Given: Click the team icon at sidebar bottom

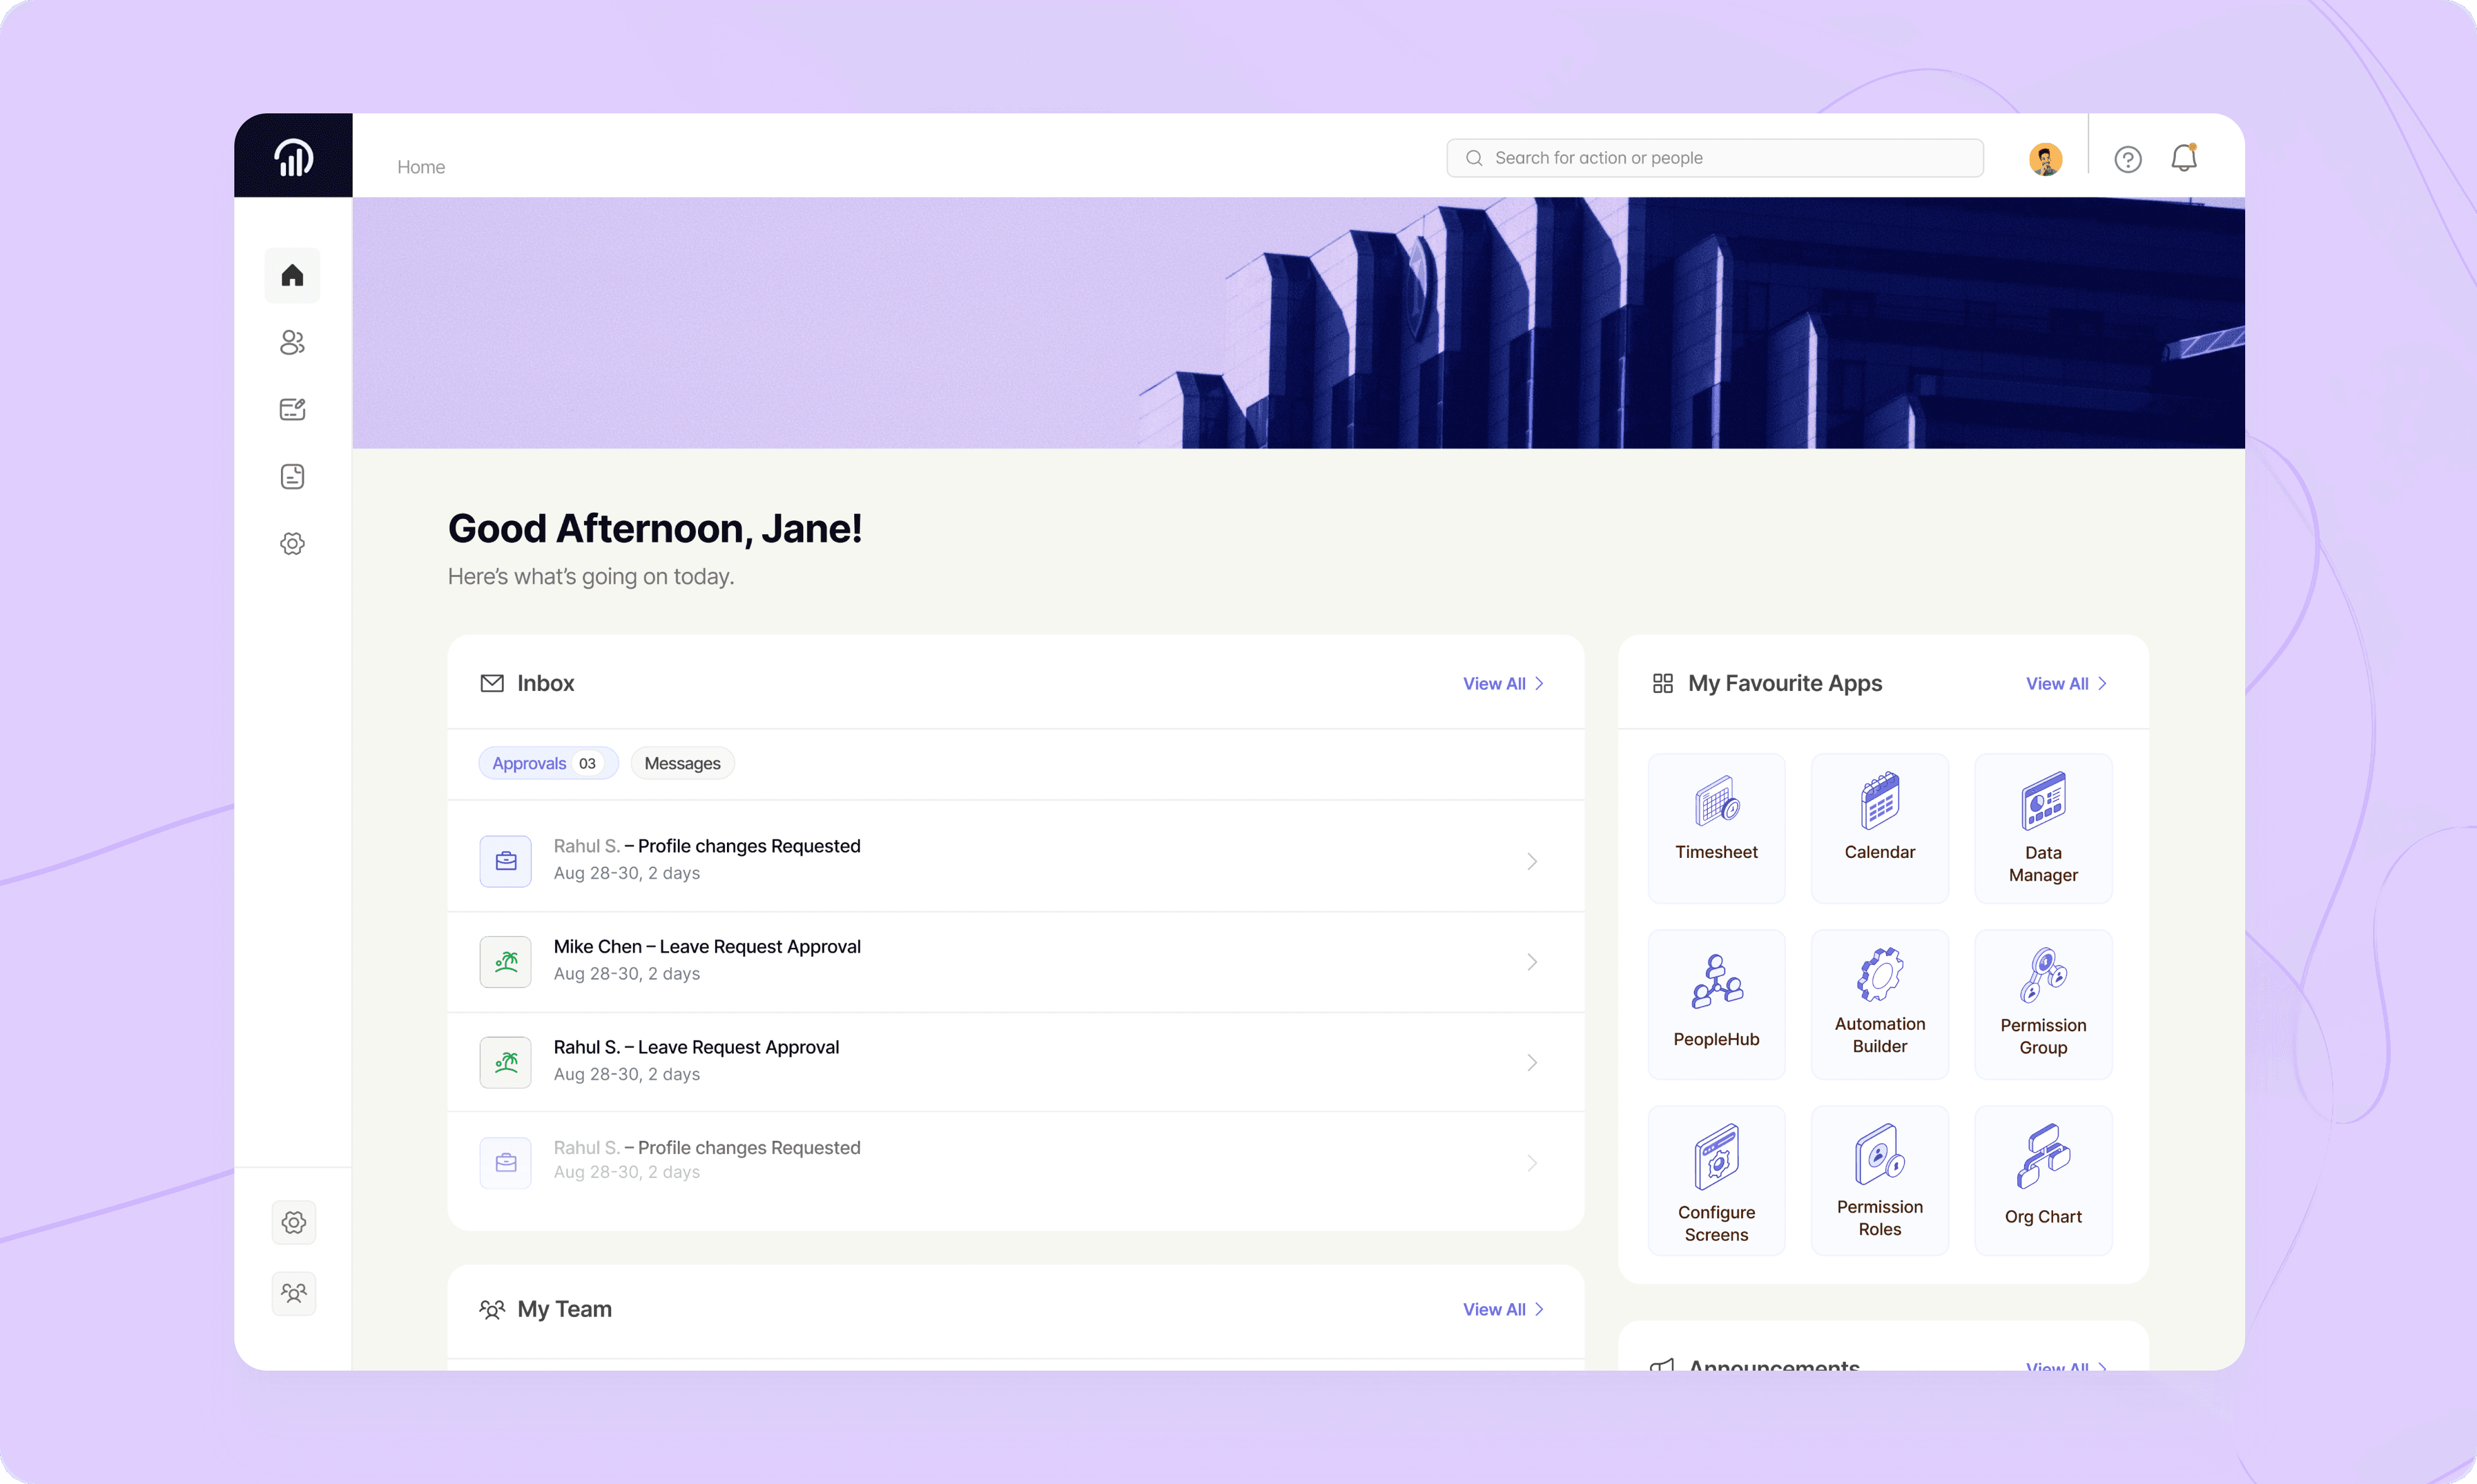Looking at the screenshot, I should (293, 1293).
